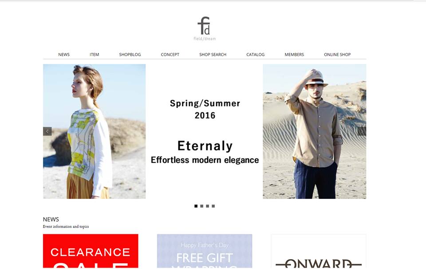
Task: Select the fourth carousel indicator dot
Action: [x=213, y=206]
